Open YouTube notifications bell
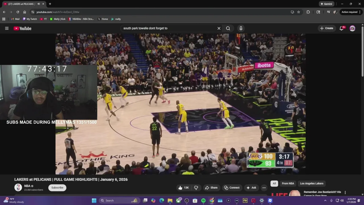 click(342, 28)
